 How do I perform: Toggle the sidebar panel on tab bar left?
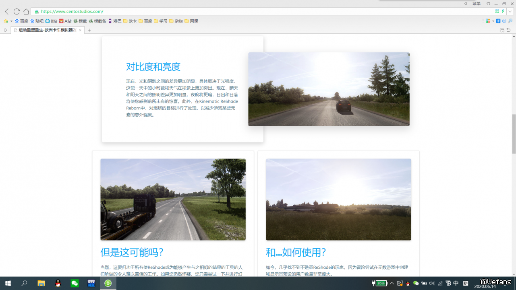tap(5, 30)
